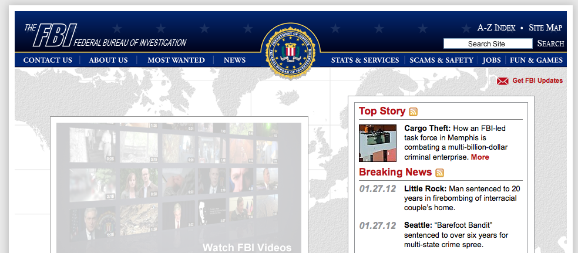
Task: Click the red envelope updates icon
Action: pyautogui.click(x=502, y=81)
